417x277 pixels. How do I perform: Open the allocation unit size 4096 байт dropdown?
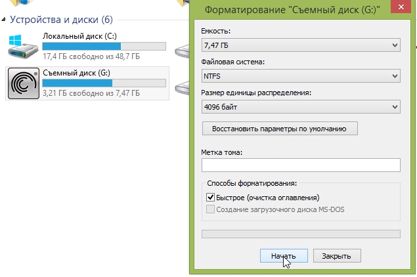(x=301, y=107)
